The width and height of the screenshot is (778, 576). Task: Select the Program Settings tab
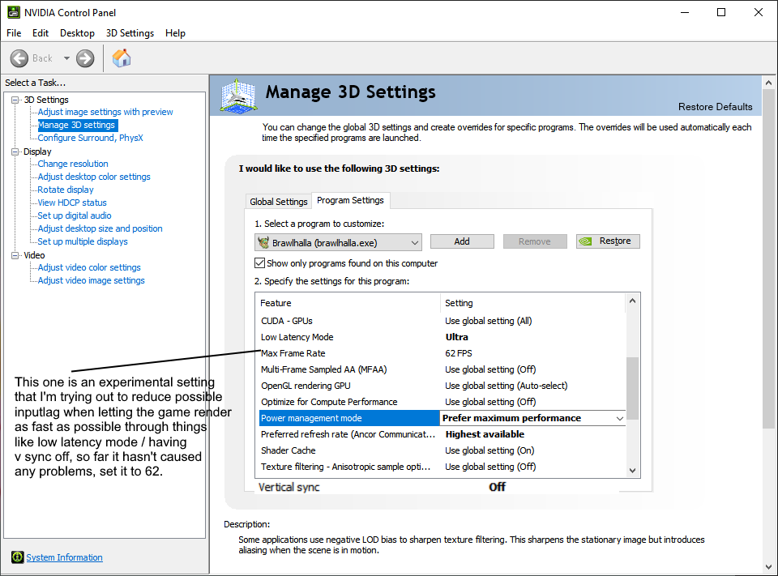click(350, 200)
